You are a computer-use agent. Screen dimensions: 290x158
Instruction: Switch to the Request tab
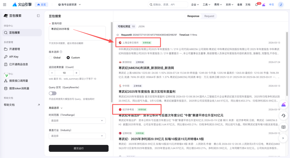pos(209,16)
